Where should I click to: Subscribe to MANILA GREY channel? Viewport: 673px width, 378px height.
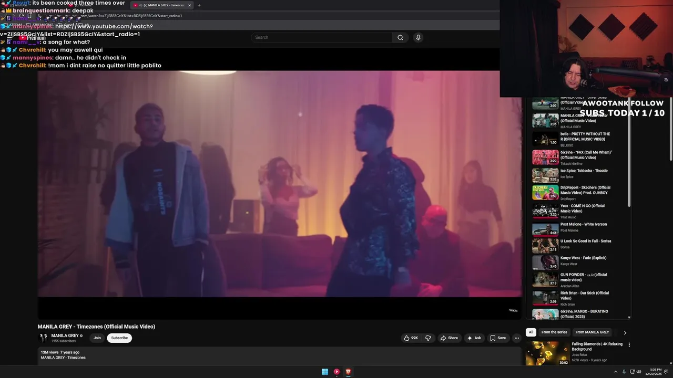[x=119, y=338]
